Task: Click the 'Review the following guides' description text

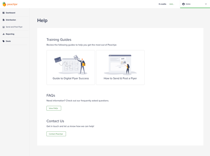Action: coord(82,45)
